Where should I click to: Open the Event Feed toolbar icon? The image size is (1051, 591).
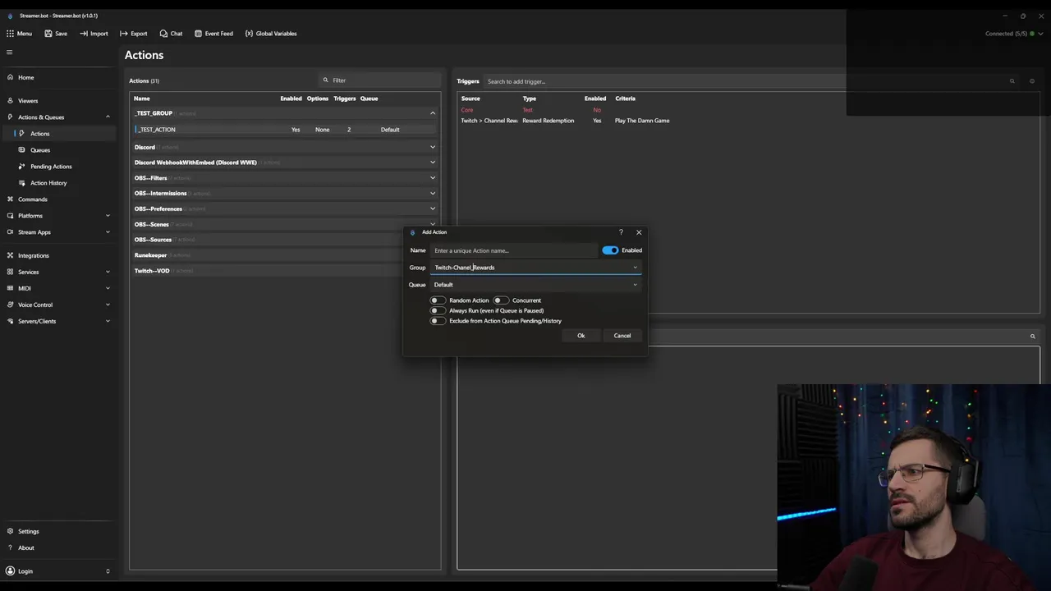tap(198, 34)
